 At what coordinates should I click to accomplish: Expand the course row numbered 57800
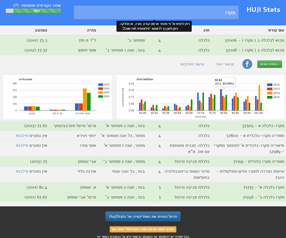255,136
